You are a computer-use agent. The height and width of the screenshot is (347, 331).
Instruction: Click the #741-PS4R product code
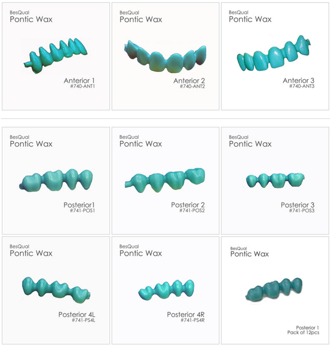click(193, 320)
